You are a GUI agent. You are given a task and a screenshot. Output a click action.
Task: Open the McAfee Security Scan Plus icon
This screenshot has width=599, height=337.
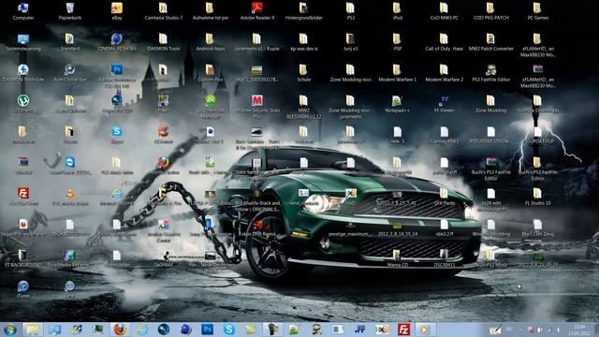tap(257, 106)
